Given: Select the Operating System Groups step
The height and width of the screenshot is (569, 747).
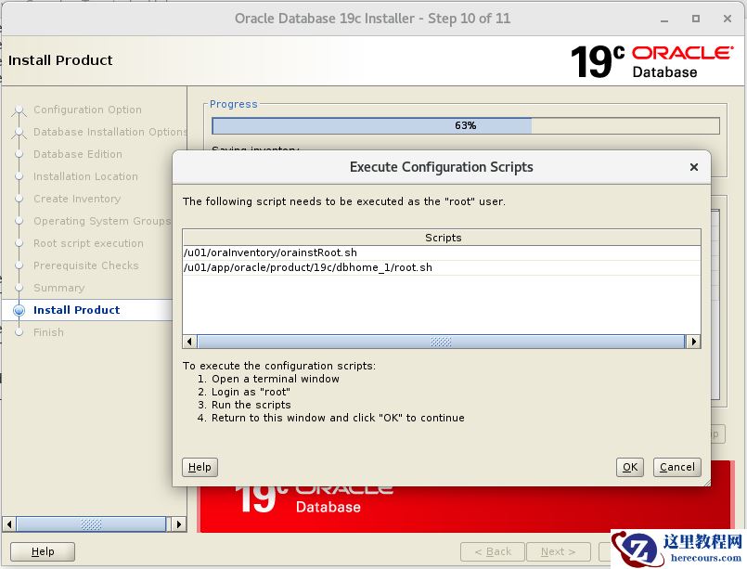Looking at the screenshot, I should pos(101,221).
